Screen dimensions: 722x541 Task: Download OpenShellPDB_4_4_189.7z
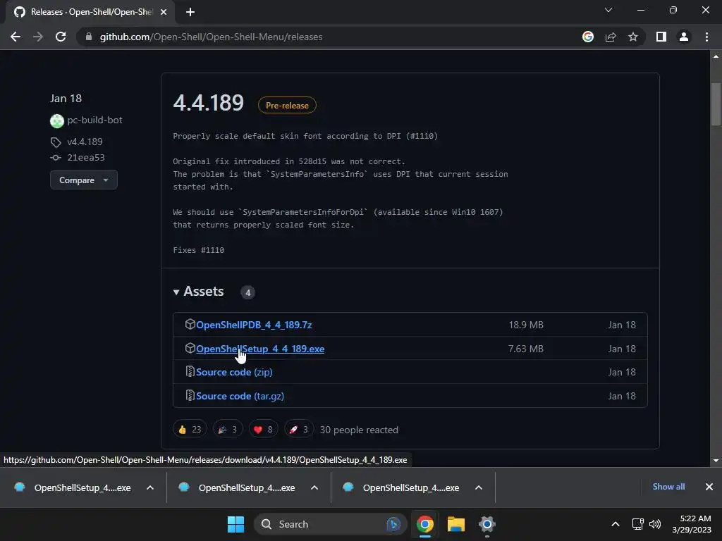tap(254, 325)
